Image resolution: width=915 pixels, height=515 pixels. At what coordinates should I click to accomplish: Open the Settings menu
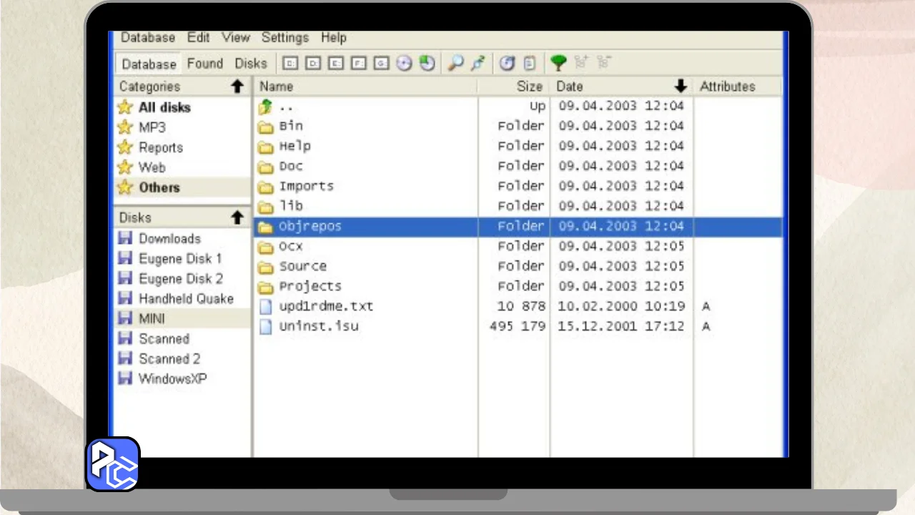pos(285,38)
